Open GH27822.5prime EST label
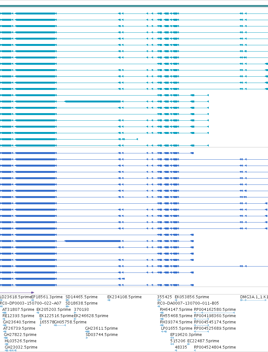The image size is (268, 352). pos(20,334)
